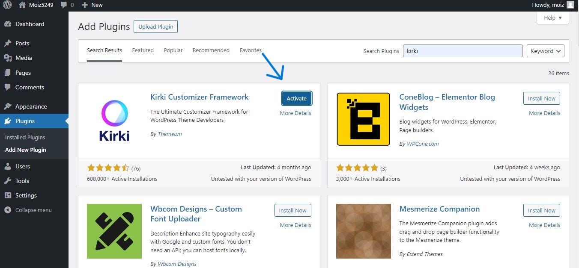Open the site home icon Moiz5249

pyautogui.click(x=22, y=5)
